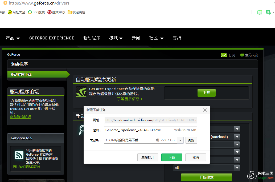Close the 新建下载任务 dialog
Image resolution: width=275 pixels, height=182 pixels.
[205, 110]
